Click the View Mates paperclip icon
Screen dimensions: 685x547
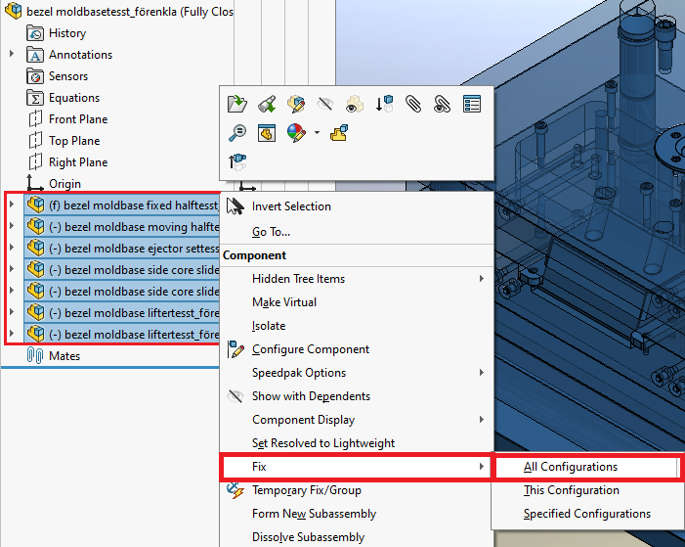(x=413, y=104)
